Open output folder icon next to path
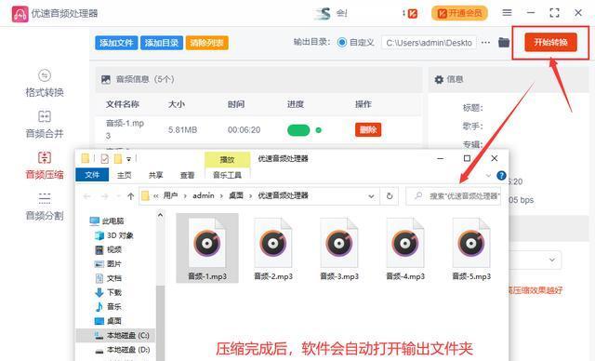595x361 pixels. pos(504,42)
